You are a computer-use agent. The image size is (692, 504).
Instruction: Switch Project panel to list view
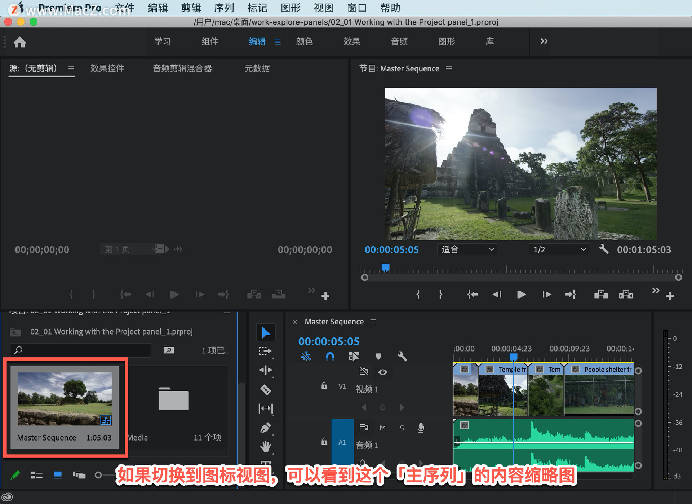tap(37, 475)
